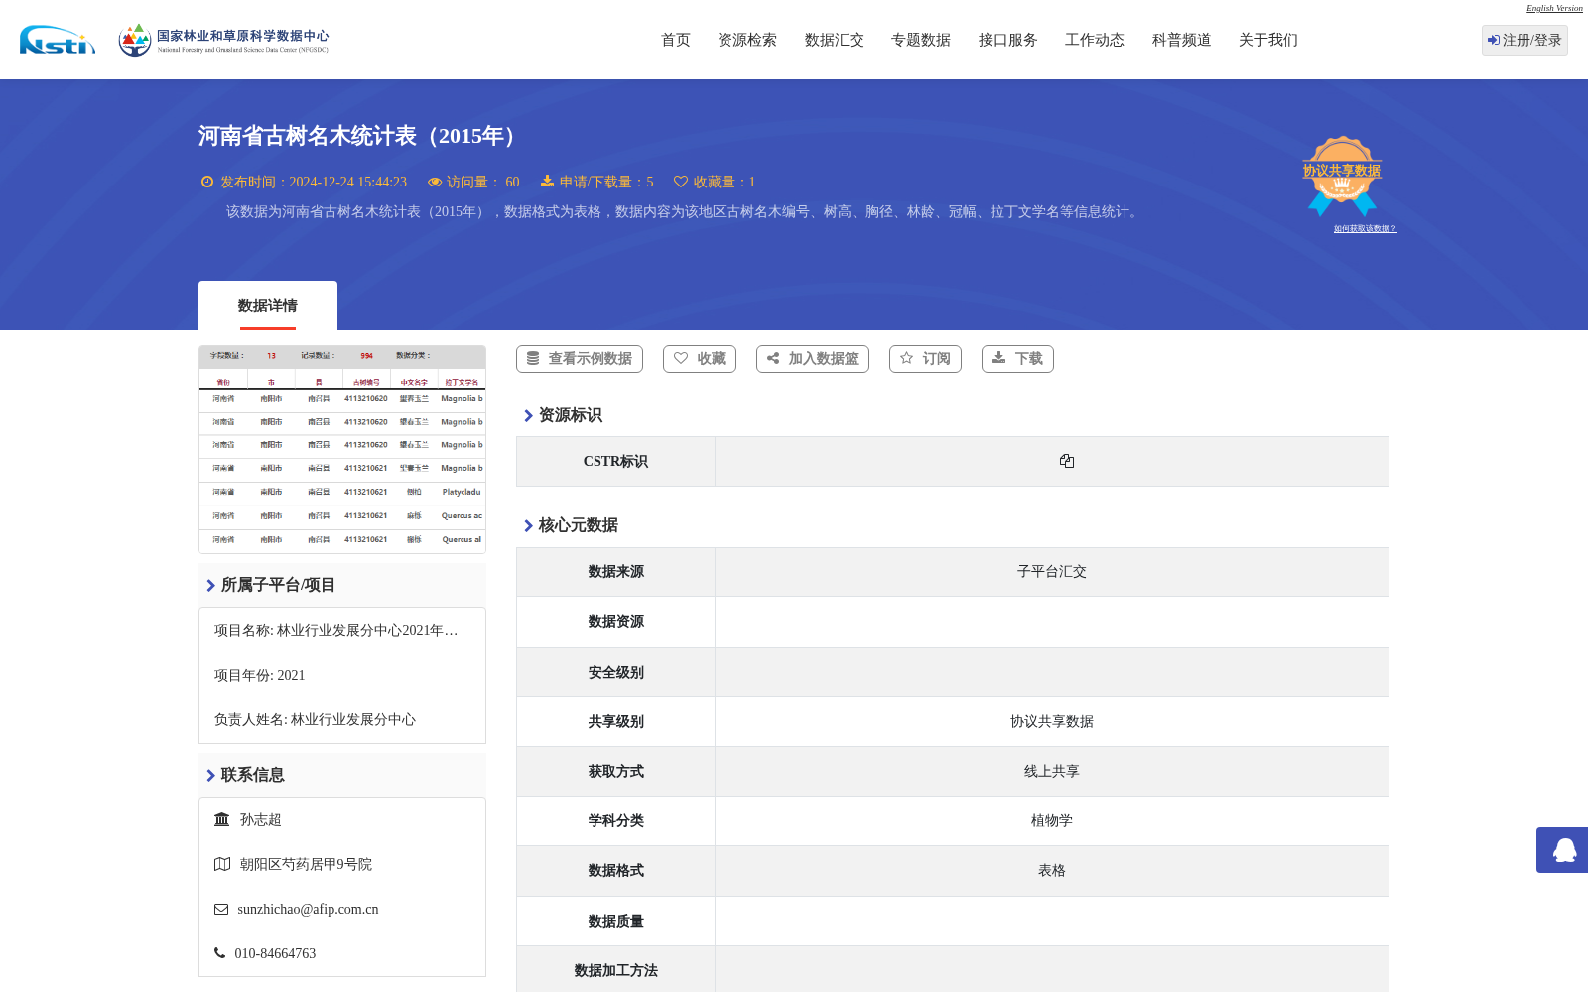Click the eye icon beside 访问量
The image size is (1588, 992).
pyautogui.click(x=435, y=182)
